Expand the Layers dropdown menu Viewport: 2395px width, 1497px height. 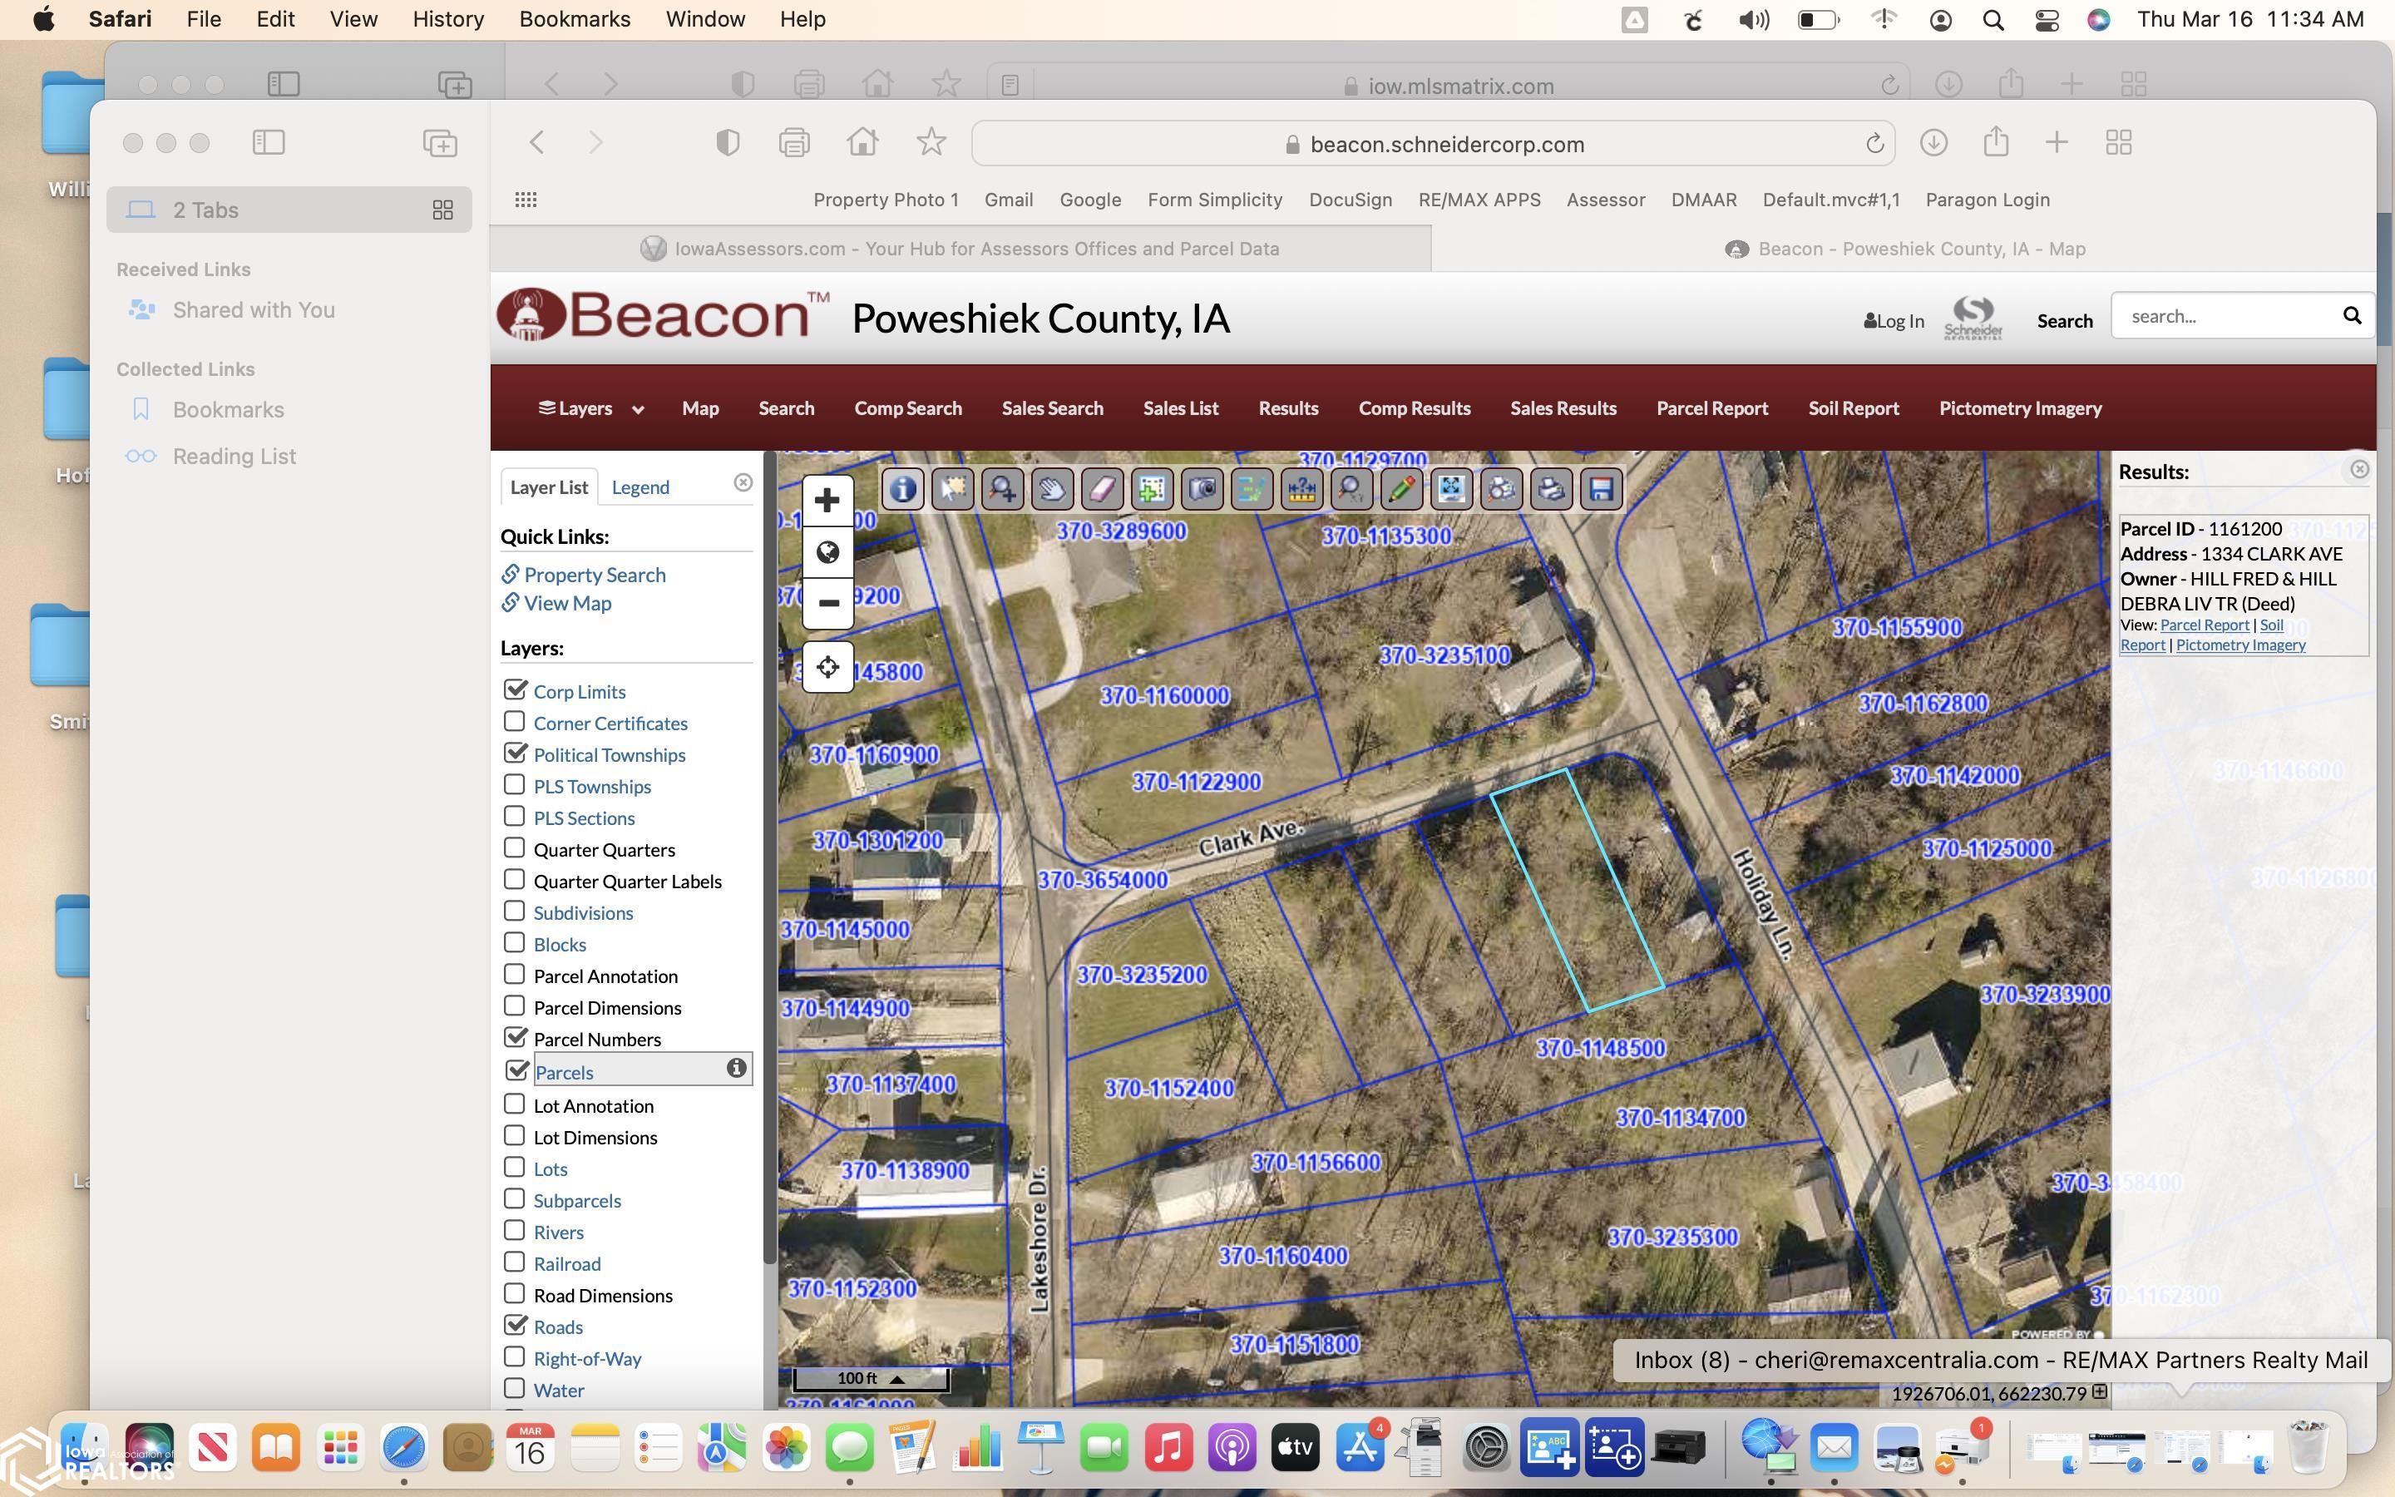click(x=590, y=408)
